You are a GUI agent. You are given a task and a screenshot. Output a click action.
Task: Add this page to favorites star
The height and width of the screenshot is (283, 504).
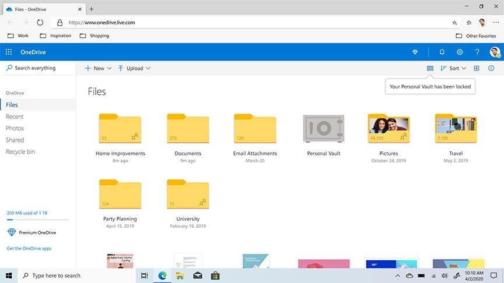[x=454, y=23]
